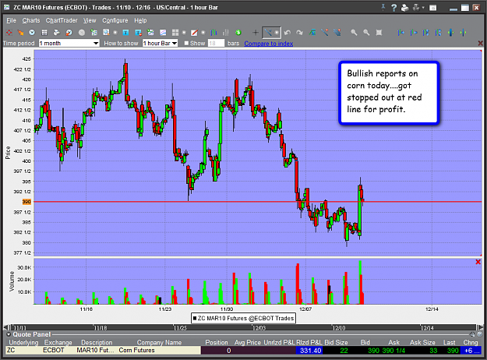Click the timeline right scroll arrow
The height and width of the screenshot is (360, 487).
(x=481, y=328)
